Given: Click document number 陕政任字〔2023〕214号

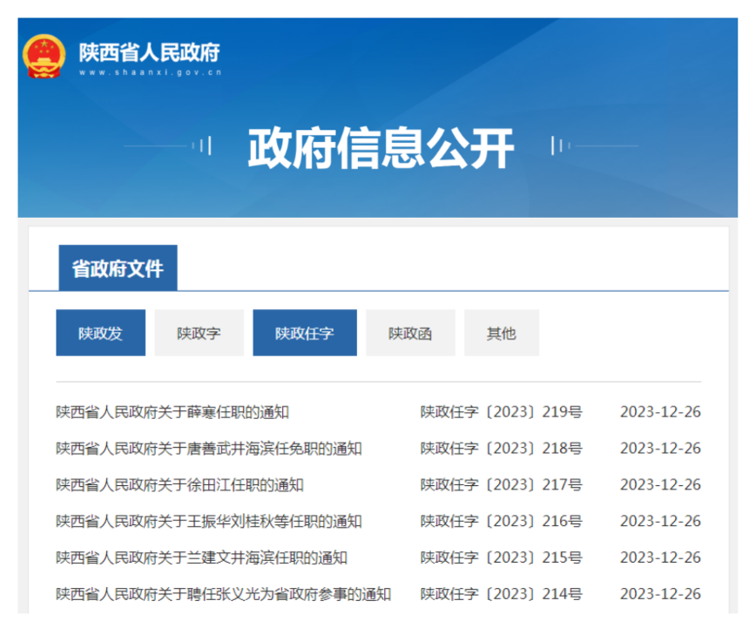Looking at the screenshot, I should (501, 594).
